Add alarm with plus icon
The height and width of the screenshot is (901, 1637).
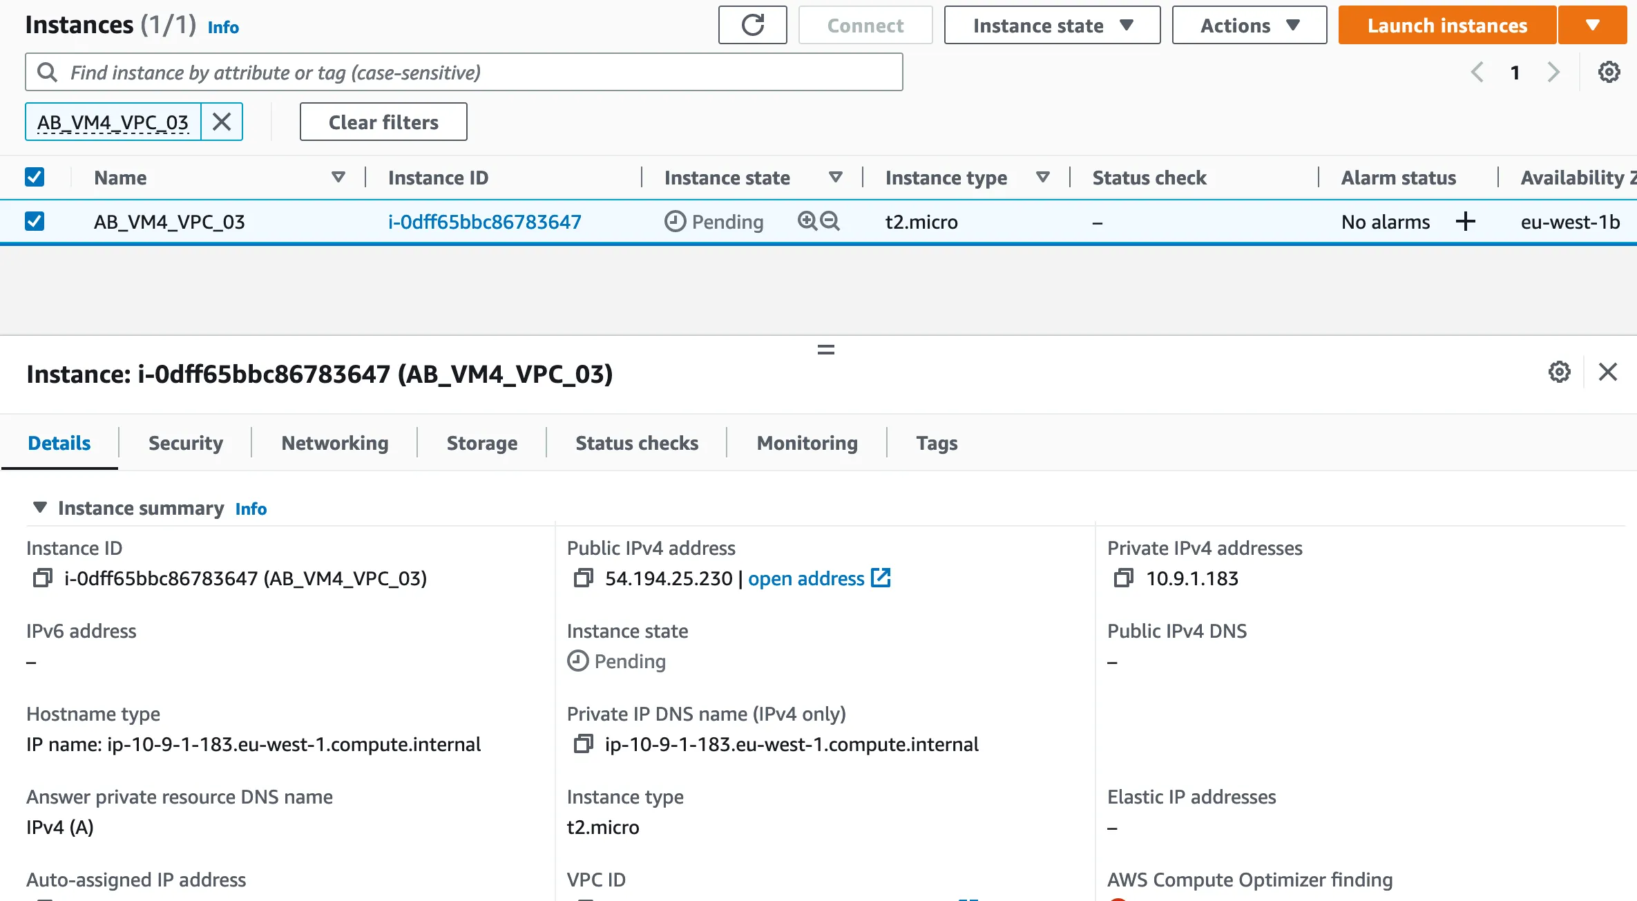point(1465,221)
